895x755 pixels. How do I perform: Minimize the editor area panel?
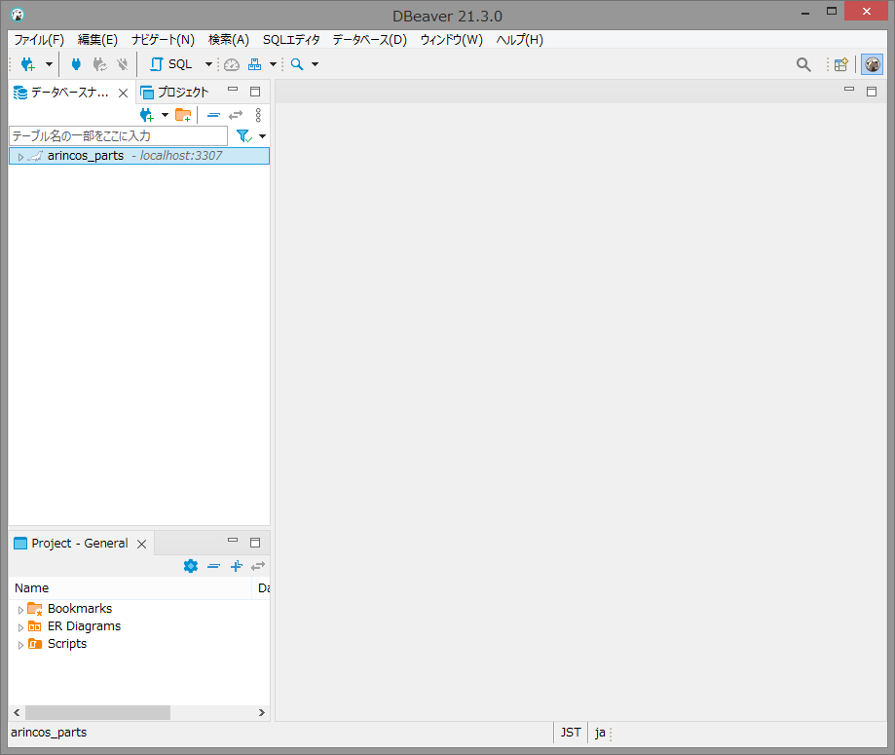click(x=849, y=90)
